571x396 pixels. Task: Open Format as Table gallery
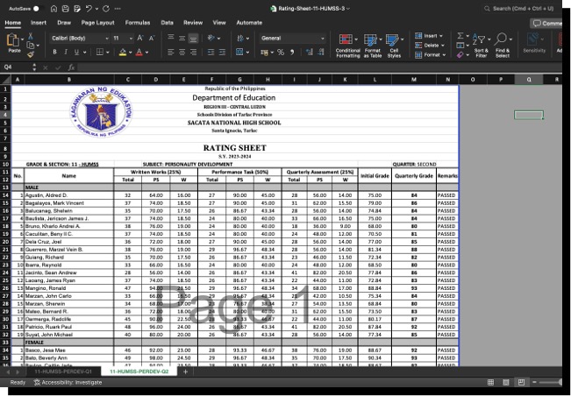(x=373, y=46)
